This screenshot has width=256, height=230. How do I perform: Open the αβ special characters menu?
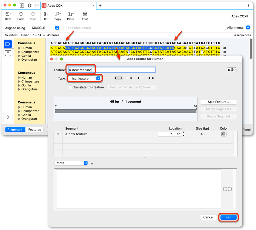click(232, 70)
